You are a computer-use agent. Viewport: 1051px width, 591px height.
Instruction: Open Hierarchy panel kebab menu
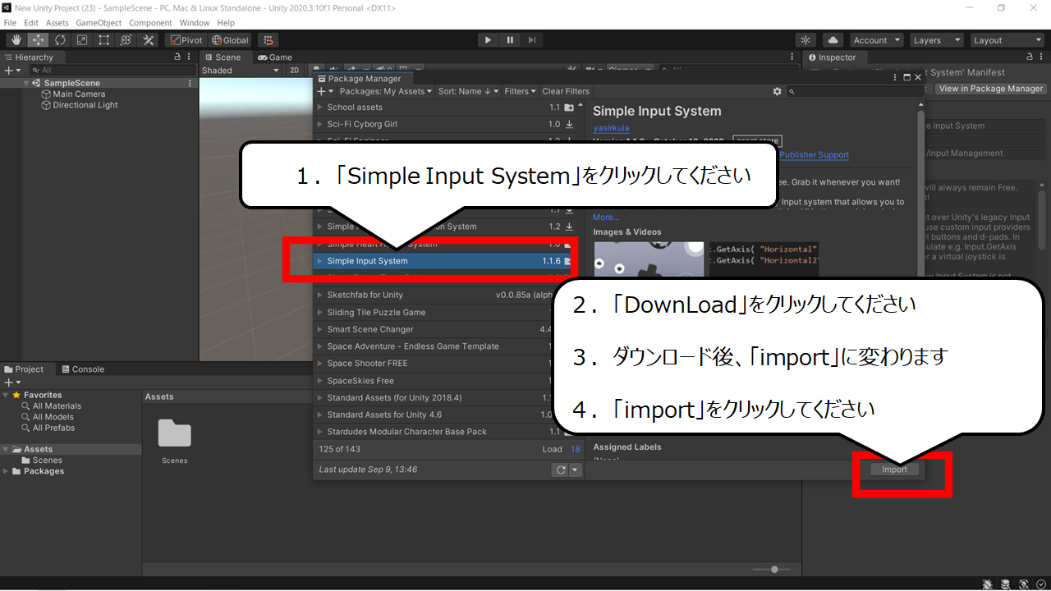[190, 57]
